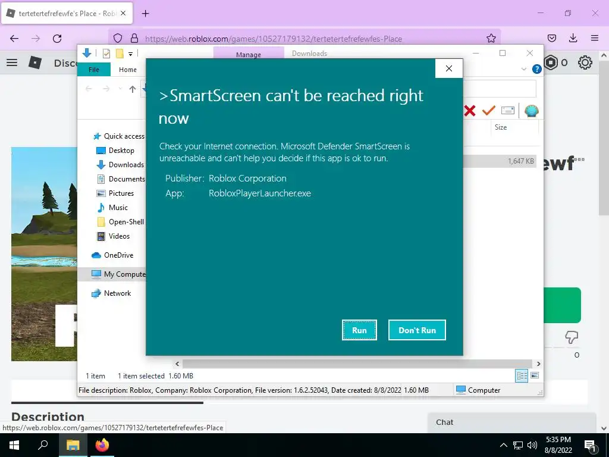The height and width of the screenshot is (457, 609).
Task: Select Network in navigation pane
Action: pyautogui.click(x=111, y=293)
